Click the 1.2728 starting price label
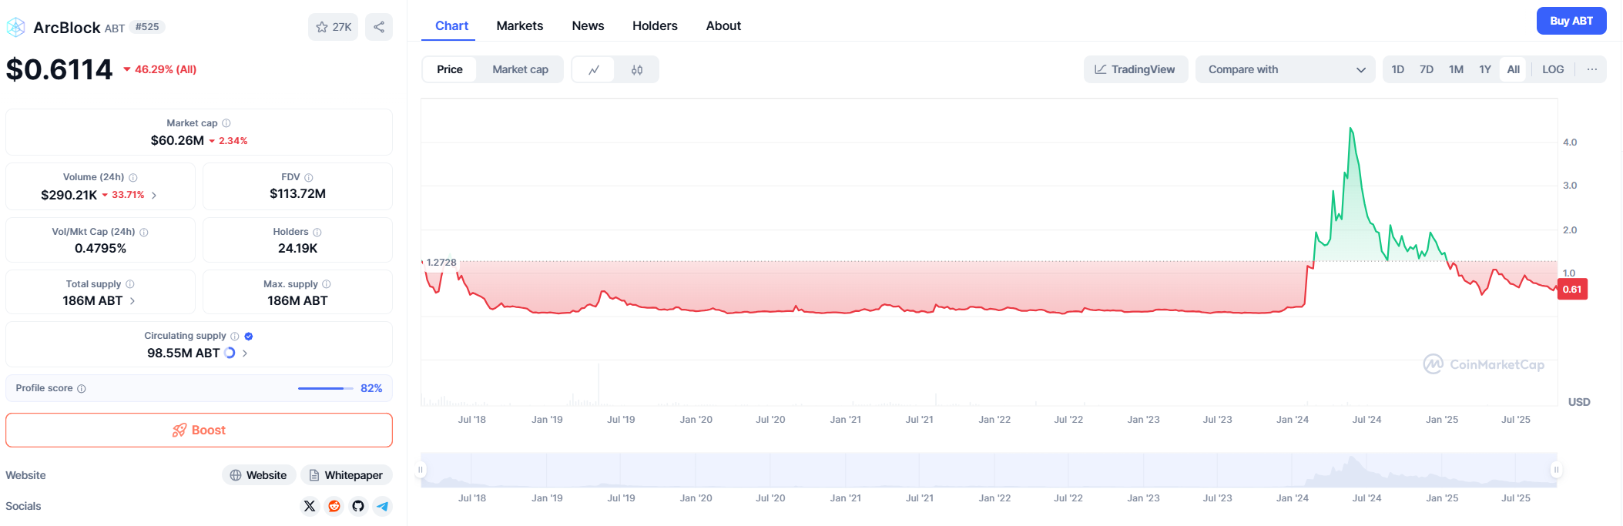Image resolution: width=1623 pixels, height=526 pixels. click(441, 263)
